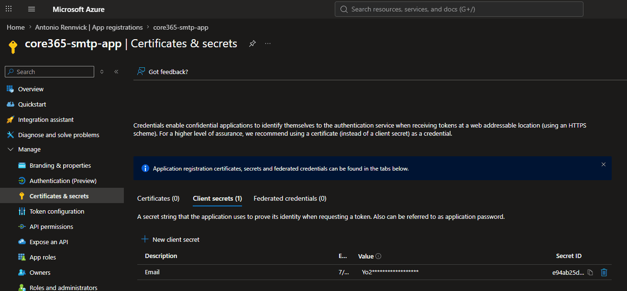Click the Got feedback? link

pyautogui.click(x=168, y=72)
